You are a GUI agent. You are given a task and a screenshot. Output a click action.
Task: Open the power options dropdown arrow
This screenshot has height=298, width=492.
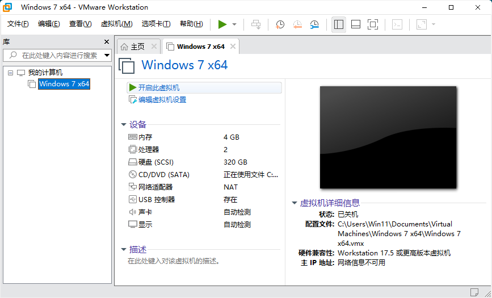[234, 24]
